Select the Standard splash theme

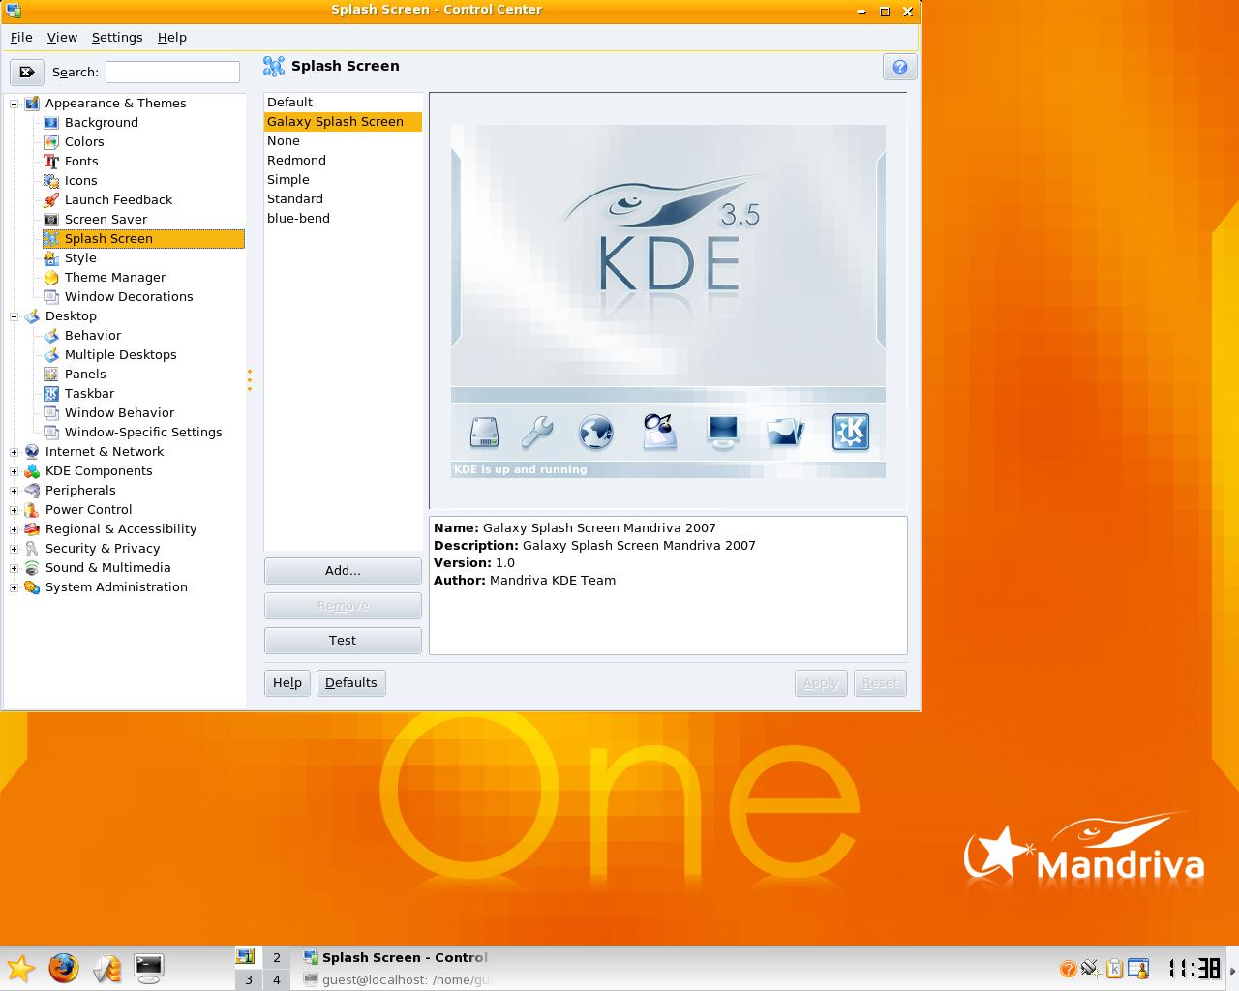pos(343,199)
